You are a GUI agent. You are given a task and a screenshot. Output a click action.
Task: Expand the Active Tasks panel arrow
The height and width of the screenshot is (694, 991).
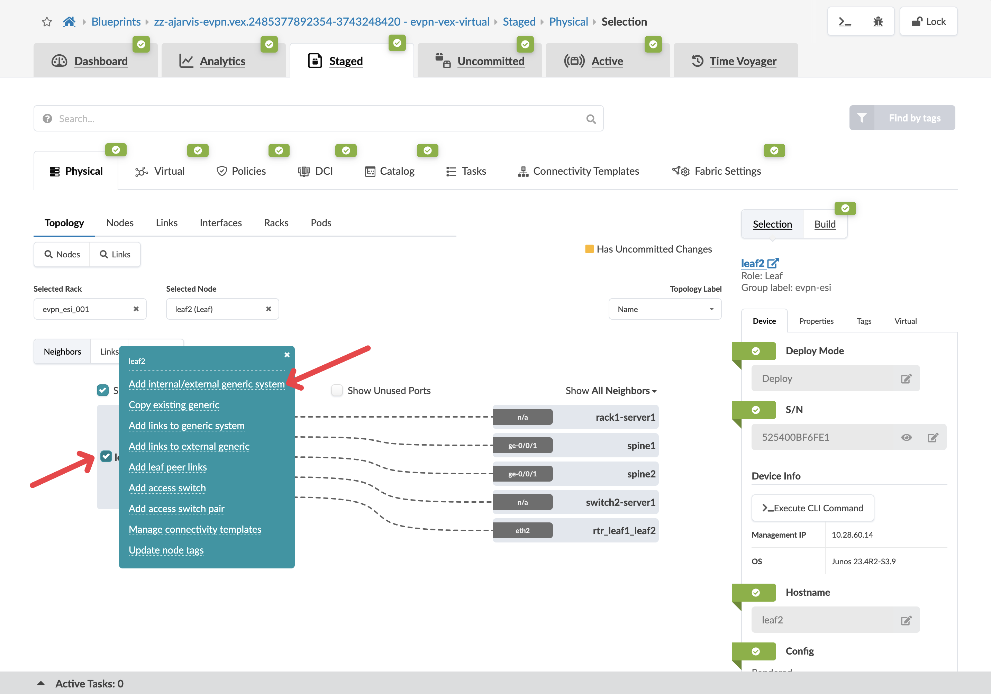[41, 683]
